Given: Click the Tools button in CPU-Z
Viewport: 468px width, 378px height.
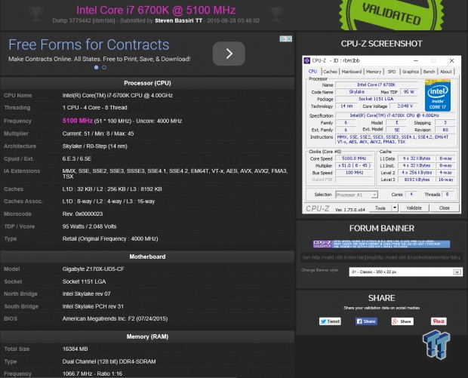Looking at the screenshot, I should coord(380,208).
